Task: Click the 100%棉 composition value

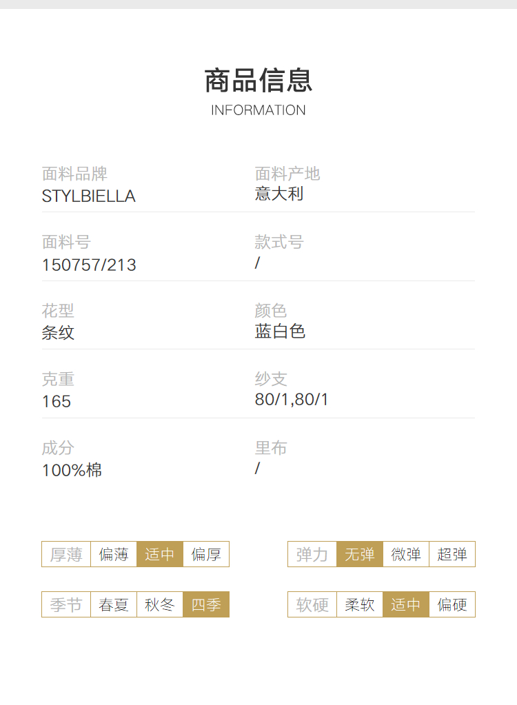Action: [72, 470]
